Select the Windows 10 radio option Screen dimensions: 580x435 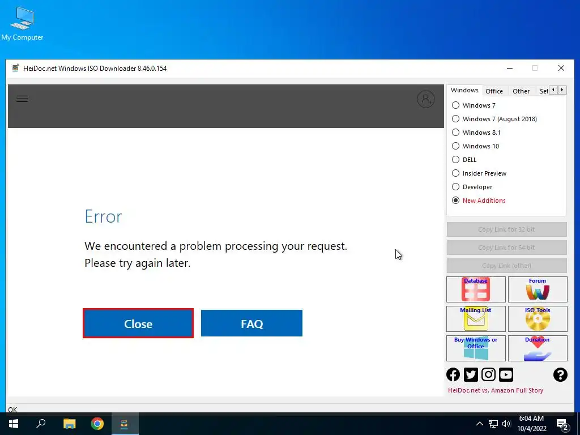pyautogui.click(x=476, y=146)
